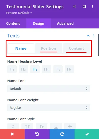Screen dimensions: 99x139
Task: Open the Texts section three-dot menu
Action: click(x=94, y=36)
